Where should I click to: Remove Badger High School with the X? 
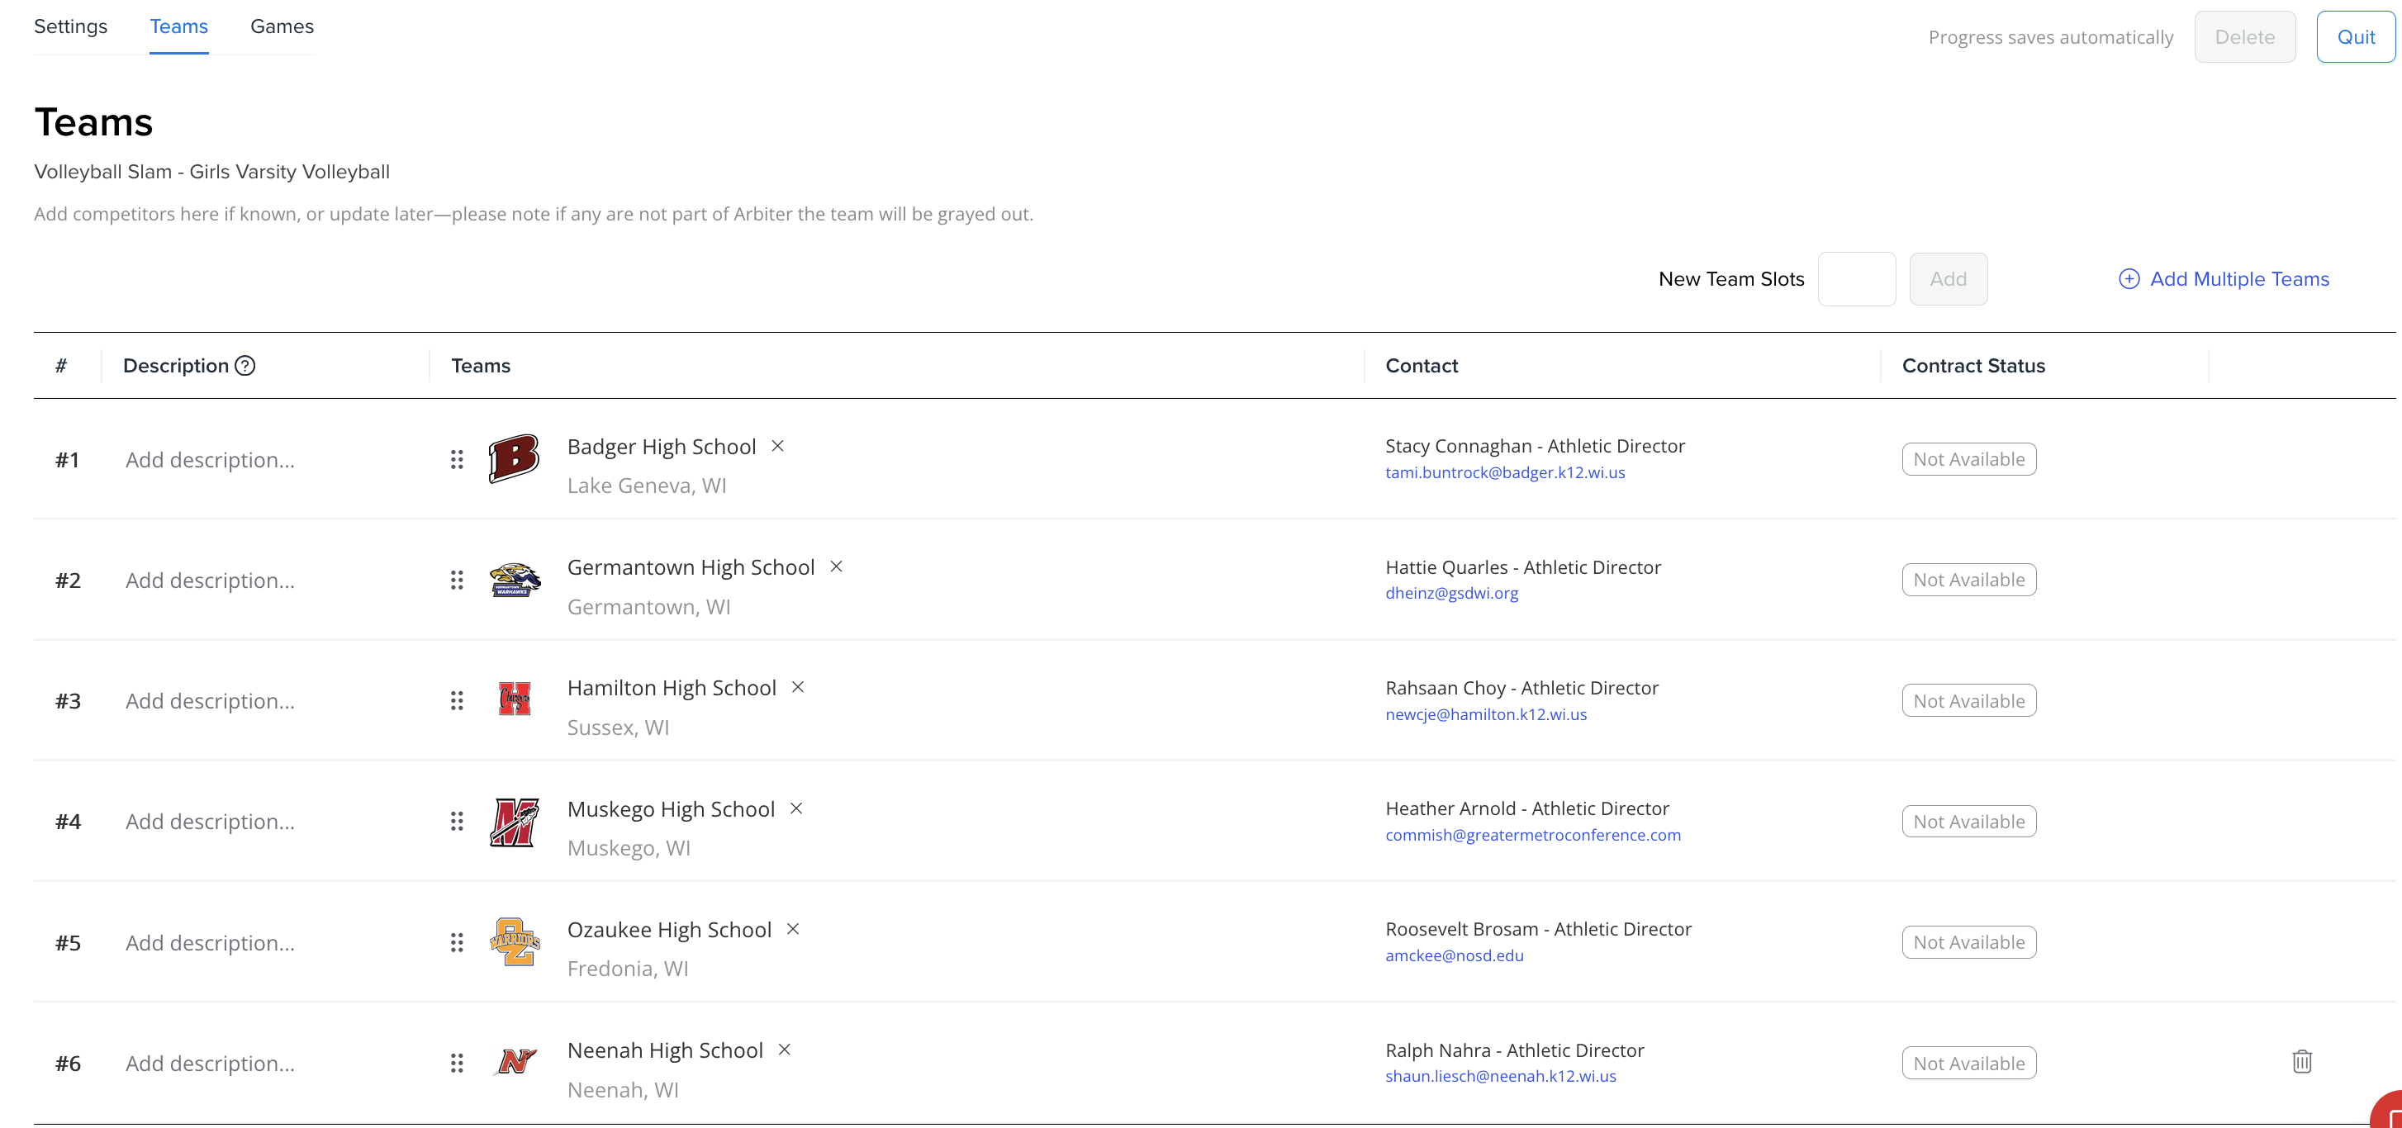click(777, 446)
